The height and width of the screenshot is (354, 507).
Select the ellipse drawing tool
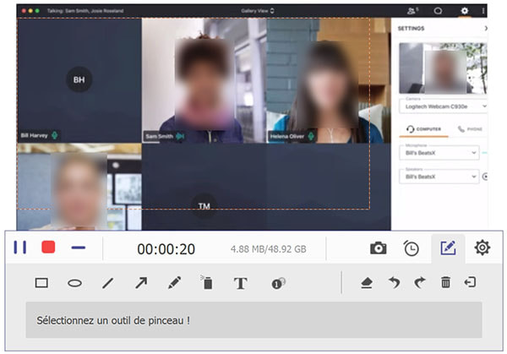point(74,283)
